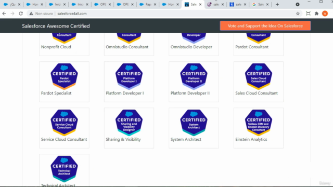This screenshot has width=333, height=187.
Task: Click Salesforce Awesome Certified header title
Action: point(56,26)
